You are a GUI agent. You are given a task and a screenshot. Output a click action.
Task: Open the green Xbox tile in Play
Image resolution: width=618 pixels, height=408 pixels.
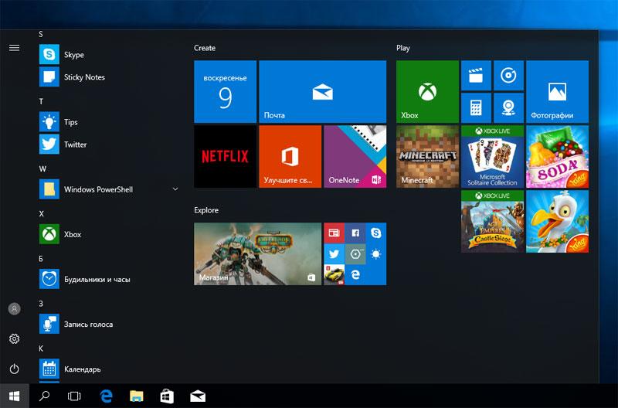point(427,92)
